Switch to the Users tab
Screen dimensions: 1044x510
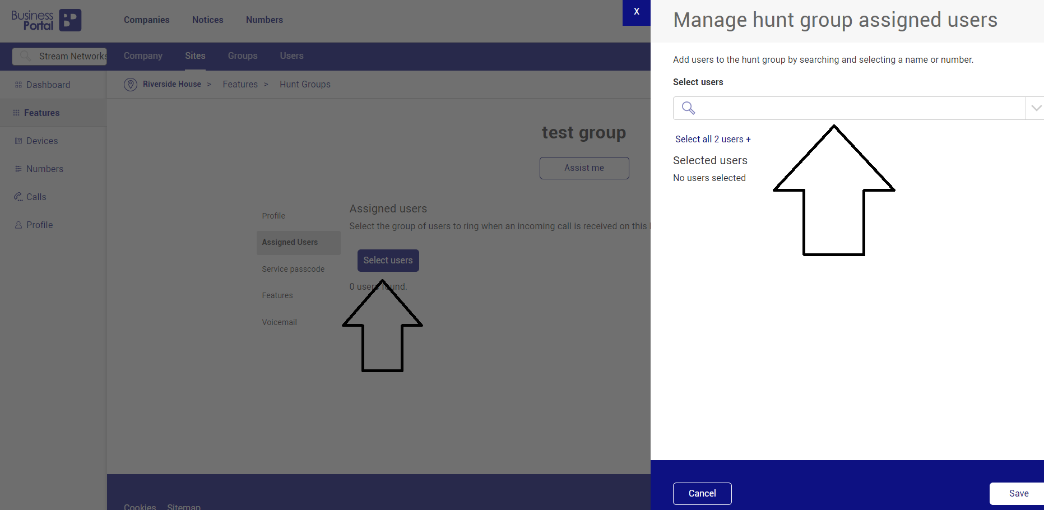pyautogui.click(x=292, y=55)
